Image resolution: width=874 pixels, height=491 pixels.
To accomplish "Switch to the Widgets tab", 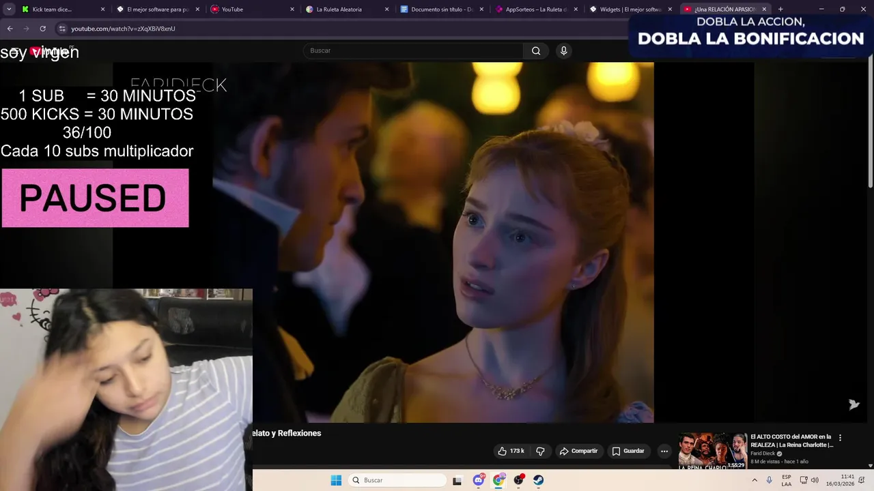I will pyautogui.click(x=630, y=10).
